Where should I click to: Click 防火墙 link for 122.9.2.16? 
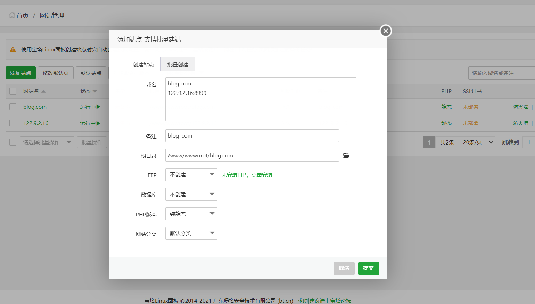pyautogui.click(x=520, y=123)
